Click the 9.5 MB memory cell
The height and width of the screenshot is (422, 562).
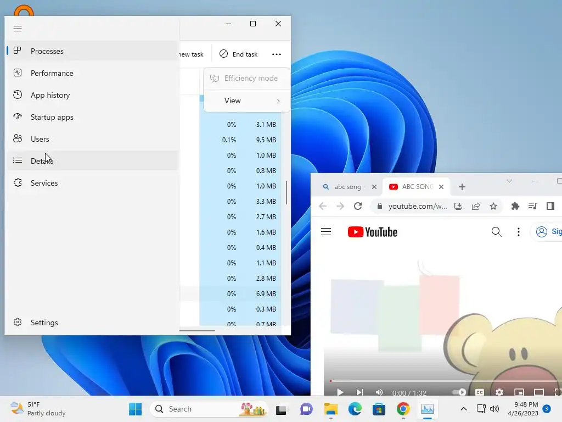[266, 140]
